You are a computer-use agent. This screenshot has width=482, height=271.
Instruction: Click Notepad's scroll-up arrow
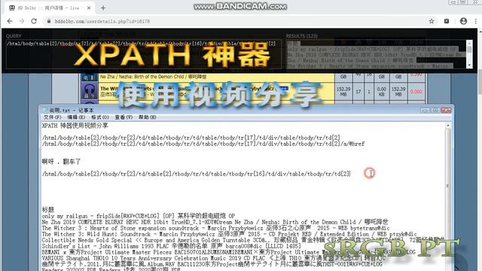pos(448,126)
